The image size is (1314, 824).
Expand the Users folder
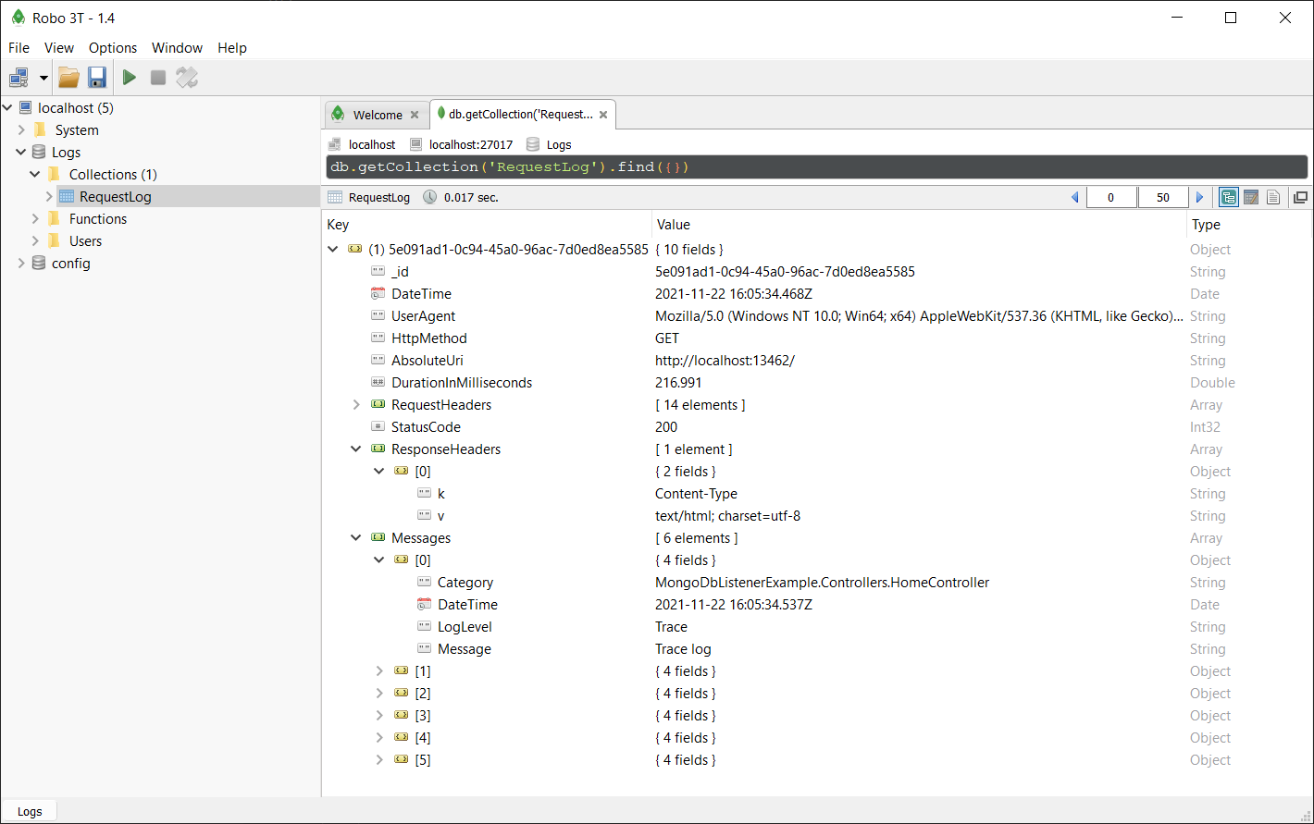(36, 241)
